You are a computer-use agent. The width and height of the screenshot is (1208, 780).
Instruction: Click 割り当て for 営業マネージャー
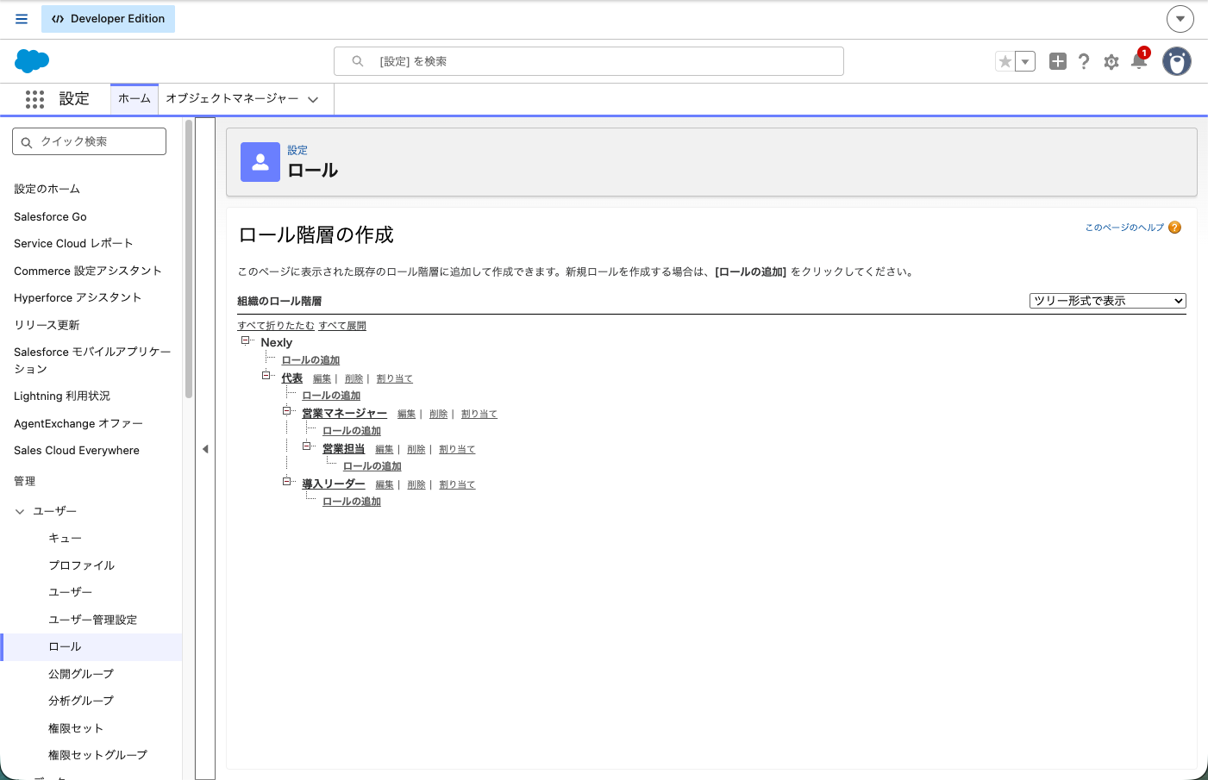479,415
